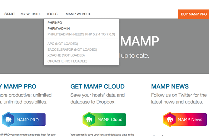This screenshot has height=136, width=209.
Task: Click the XCACHE (NOT LOADED) entry
Action: [66, 55]
